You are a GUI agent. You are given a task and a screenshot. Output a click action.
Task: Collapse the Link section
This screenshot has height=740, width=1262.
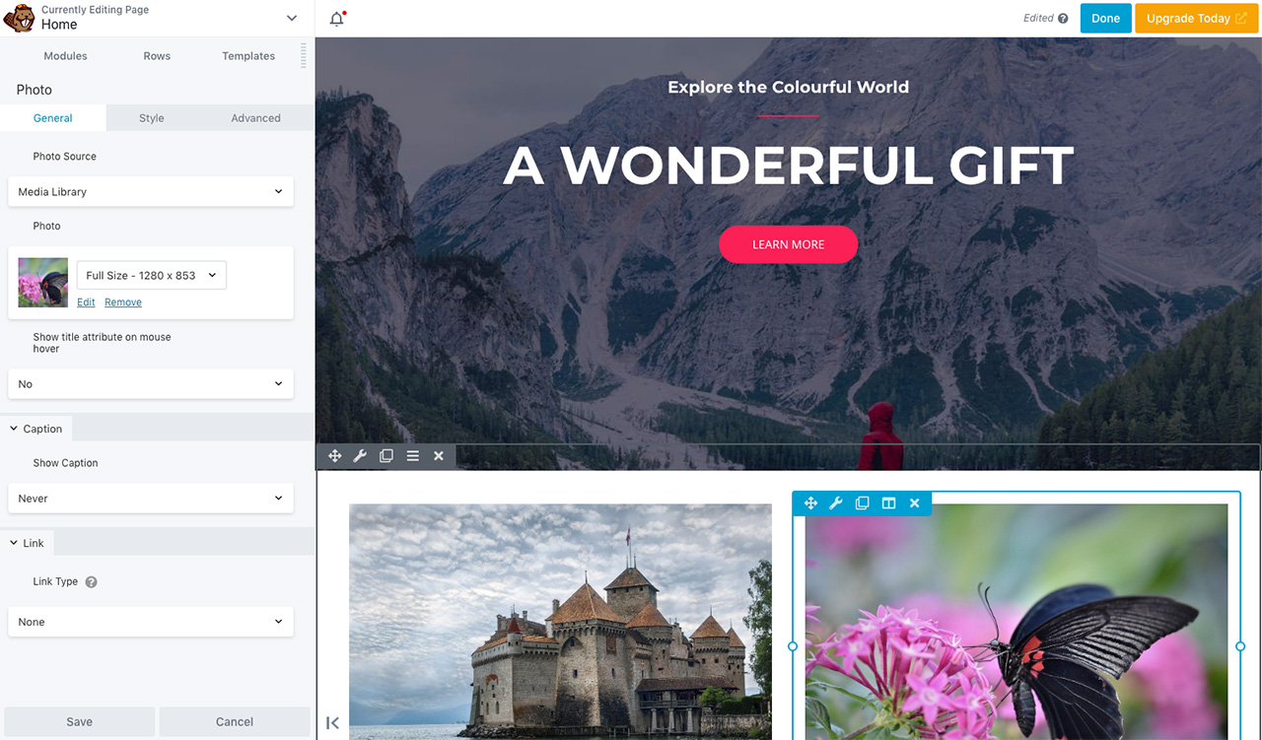(28, 543)
